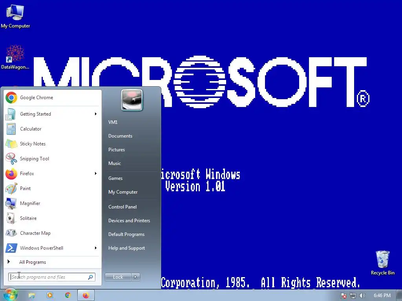Open Firefox icon in Start menu
The width and height of the screenshot is (402, 301).
pyautogui.click(x=11, y=174)
